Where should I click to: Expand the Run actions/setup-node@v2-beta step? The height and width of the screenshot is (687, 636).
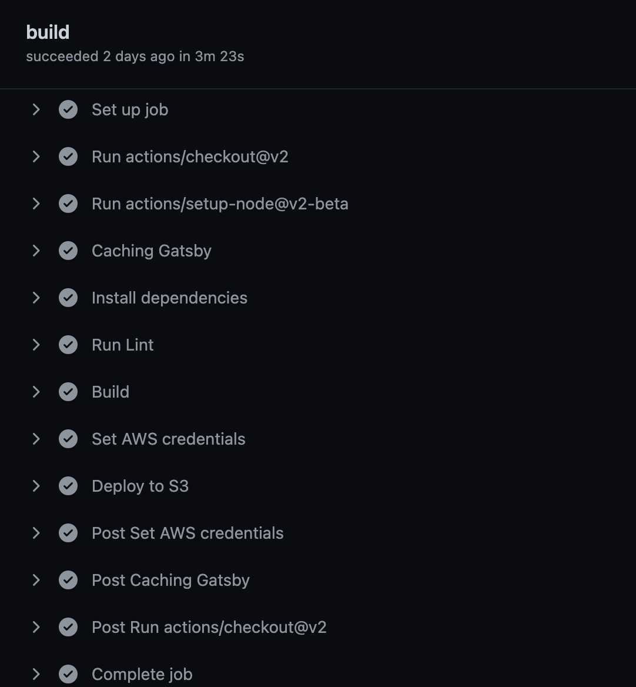(36, 204)
